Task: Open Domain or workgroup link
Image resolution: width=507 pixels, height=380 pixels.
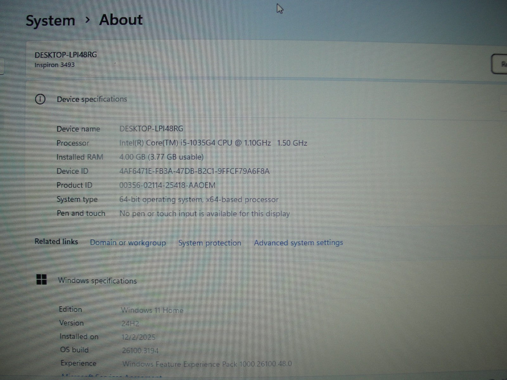Action: pos(128,243)
